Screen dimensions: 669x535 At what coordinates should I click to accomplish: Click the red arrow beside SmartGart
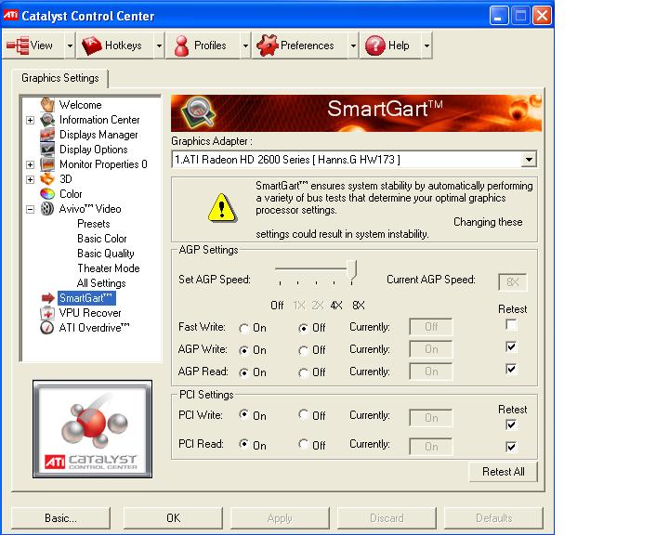click(47, 298)
